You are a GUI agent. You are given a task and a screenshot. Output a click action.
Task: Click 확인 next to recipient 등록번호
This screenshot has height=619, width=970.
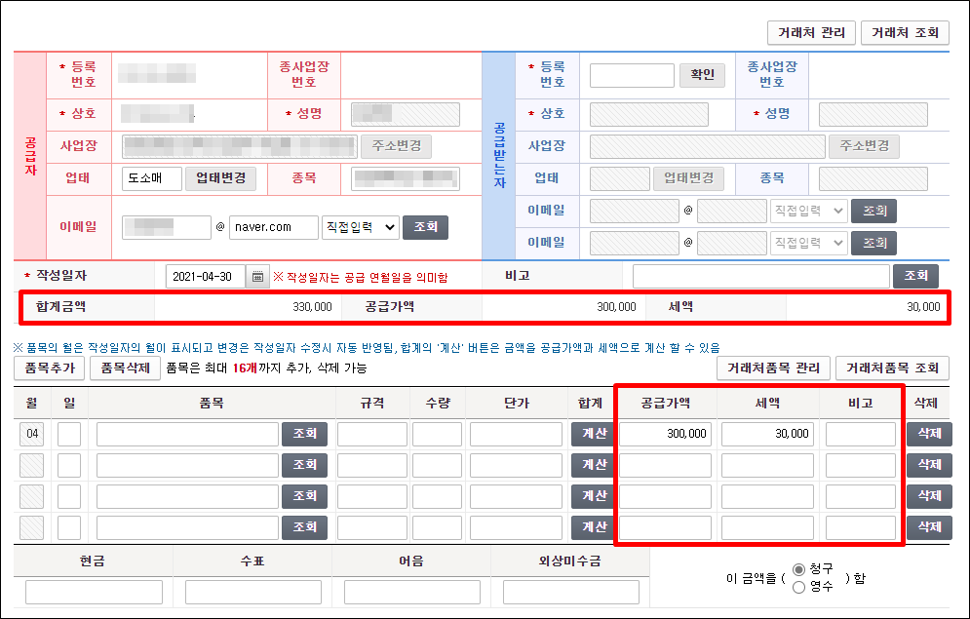tap(702, 75)
